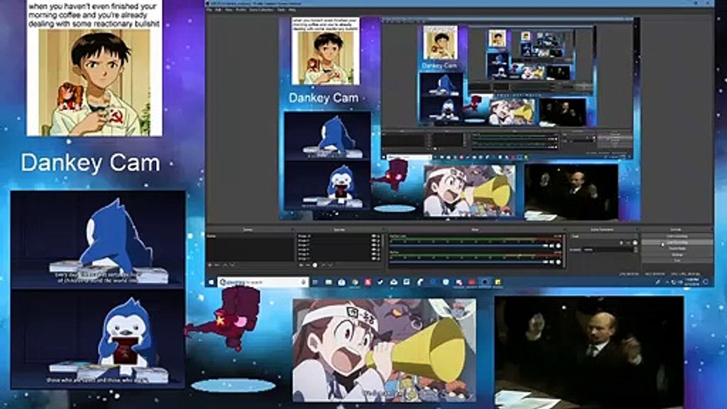
Task: Open Settings from the Controls panel
Action: (676, 255)
